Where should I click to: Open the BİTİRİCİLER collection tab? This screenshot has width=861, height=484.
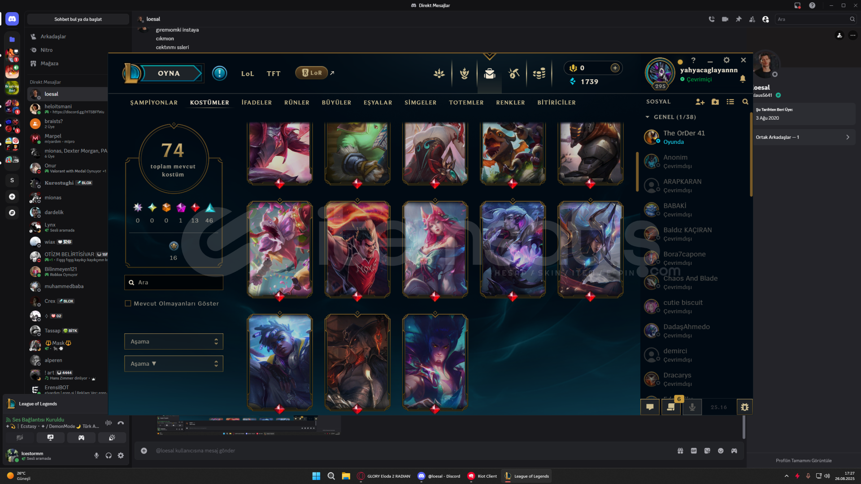pyautogui.click(x=557, y=103)
